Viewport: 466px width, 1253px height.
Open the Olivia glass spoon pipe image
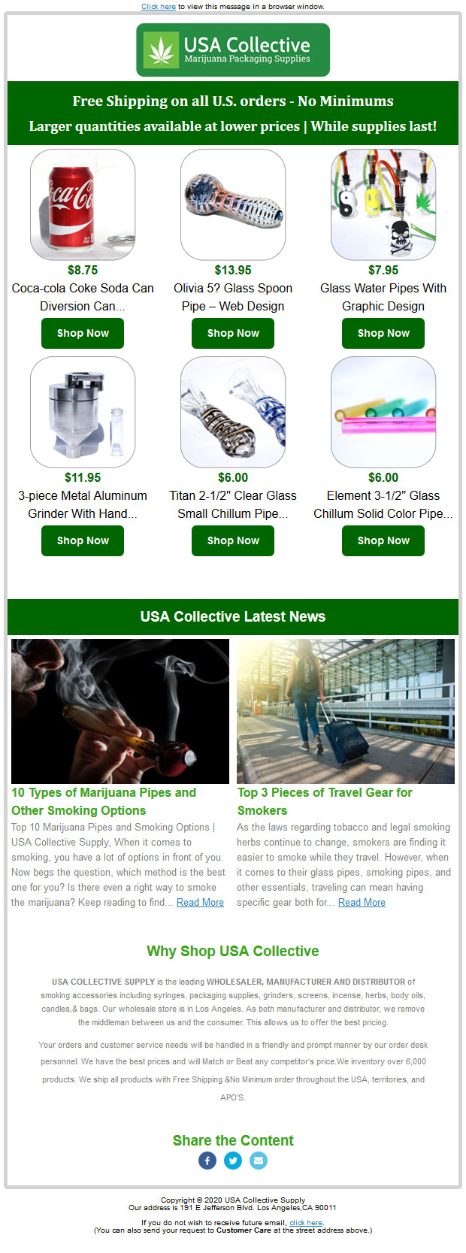click(233, 204)
